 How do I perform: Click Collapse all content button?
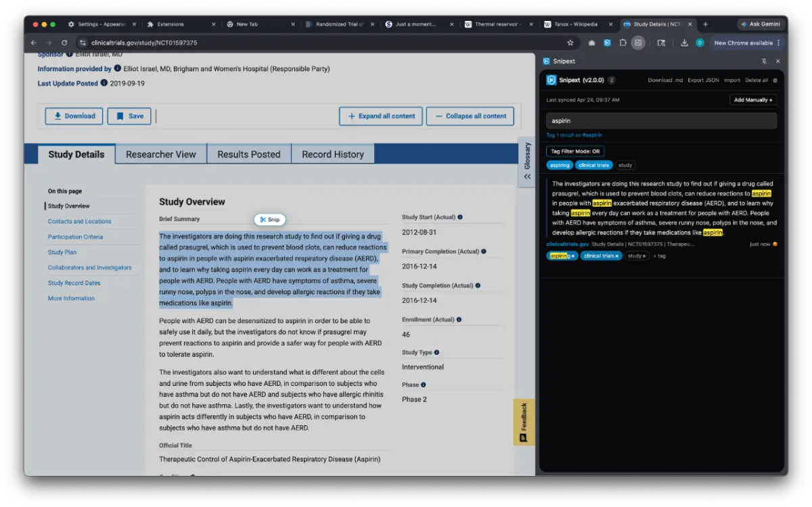[x=470, y=116]
